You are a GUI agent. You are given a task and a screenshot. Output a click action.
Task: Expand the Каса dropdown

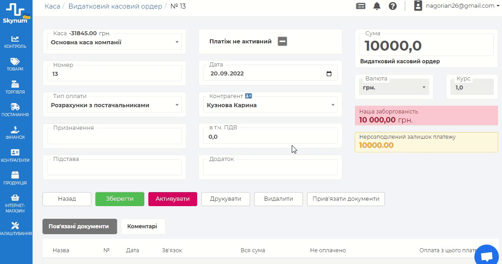click(x=177, y=42)
